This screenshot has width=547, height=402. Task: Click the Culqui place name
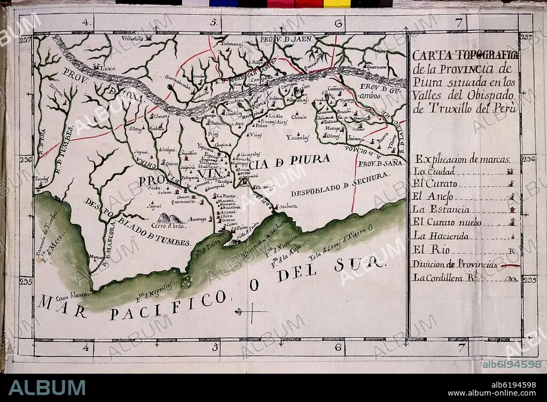[x=168, y=149]
